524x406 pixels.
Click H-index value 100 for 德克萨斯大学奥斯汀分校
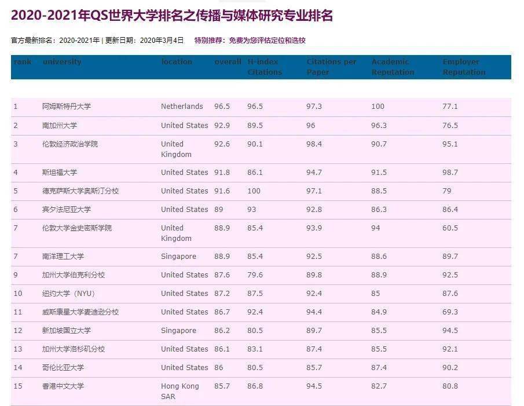[x=254, y=191]
